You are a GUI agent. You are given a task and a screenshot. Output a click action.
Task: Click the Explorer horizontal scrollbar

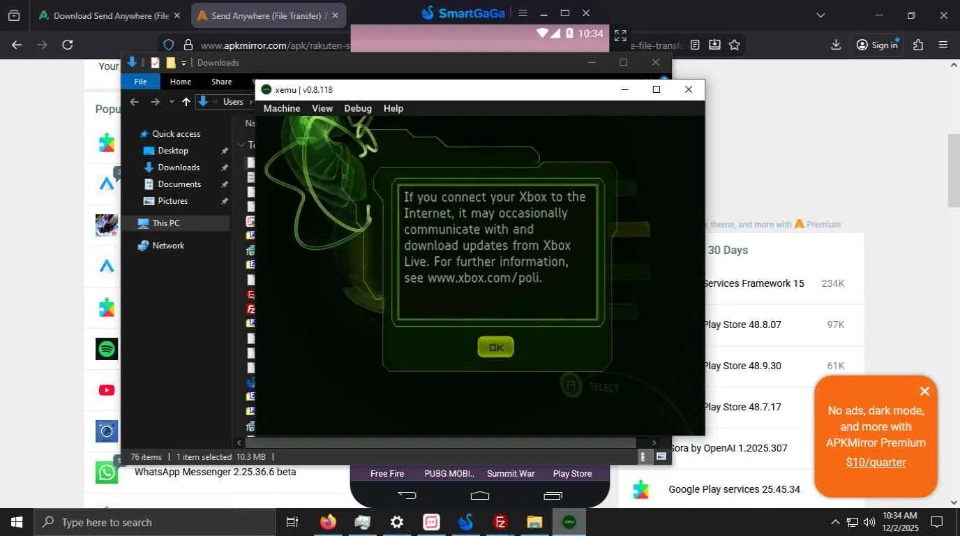pyautogui.click(x=440, y=442)
